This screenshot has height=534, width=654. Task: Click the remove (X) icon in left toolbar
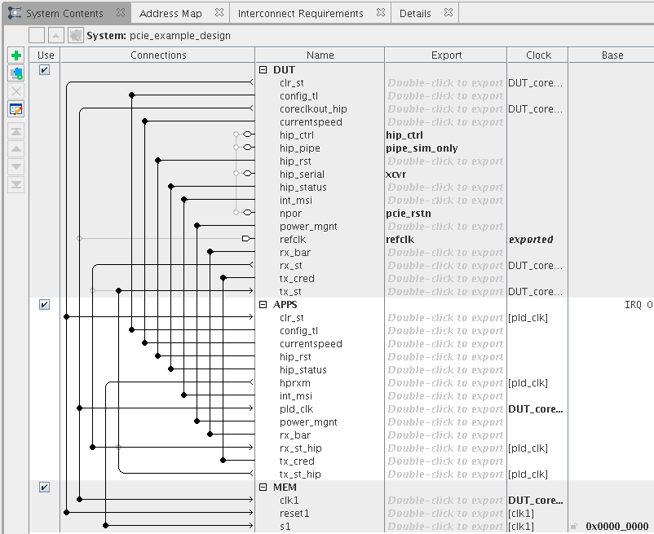click(x=15, y=91)
